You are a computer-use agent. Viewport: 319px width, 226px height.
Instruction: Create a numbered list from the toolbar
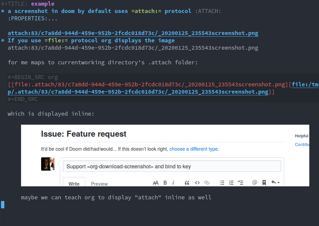[x=231, y=182]
